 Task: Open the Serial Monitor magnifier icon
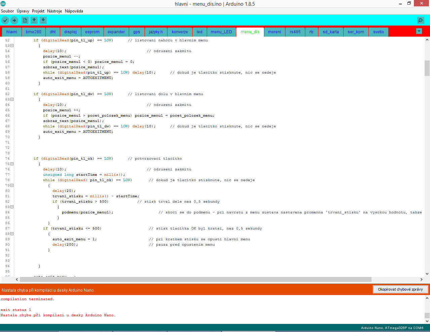pos(421,20)
